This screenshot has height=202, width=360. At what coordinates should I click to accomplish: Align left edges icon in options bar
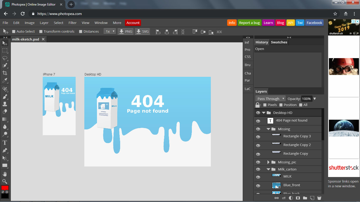click(158, 32)
